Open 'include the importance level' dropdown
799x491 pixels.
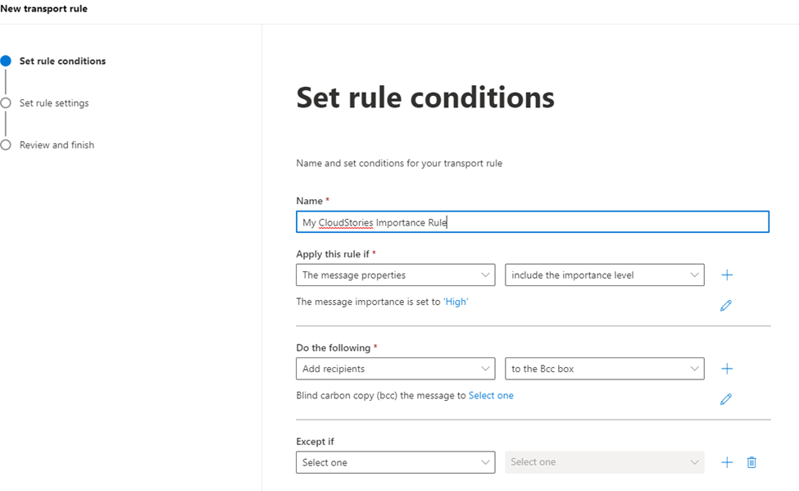tap(604, 275)
